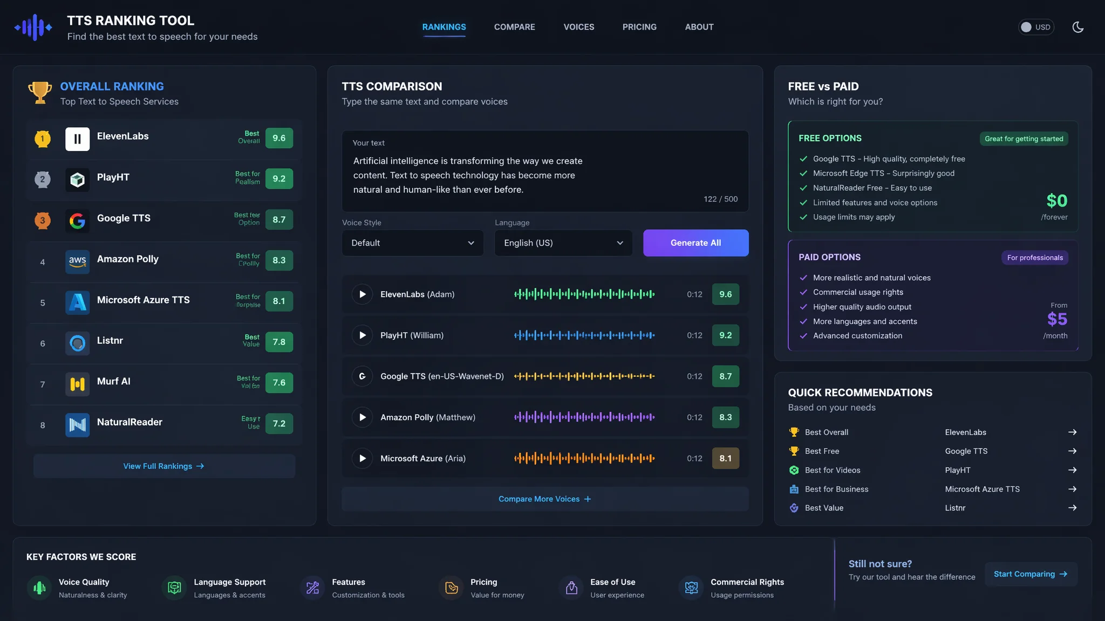The width and height of the screenshot is (1105, 621).
Task: Open the Best Overall ElevenLabs recommendation arrow
Action: pyautogui.click(x=1072, y=432)
